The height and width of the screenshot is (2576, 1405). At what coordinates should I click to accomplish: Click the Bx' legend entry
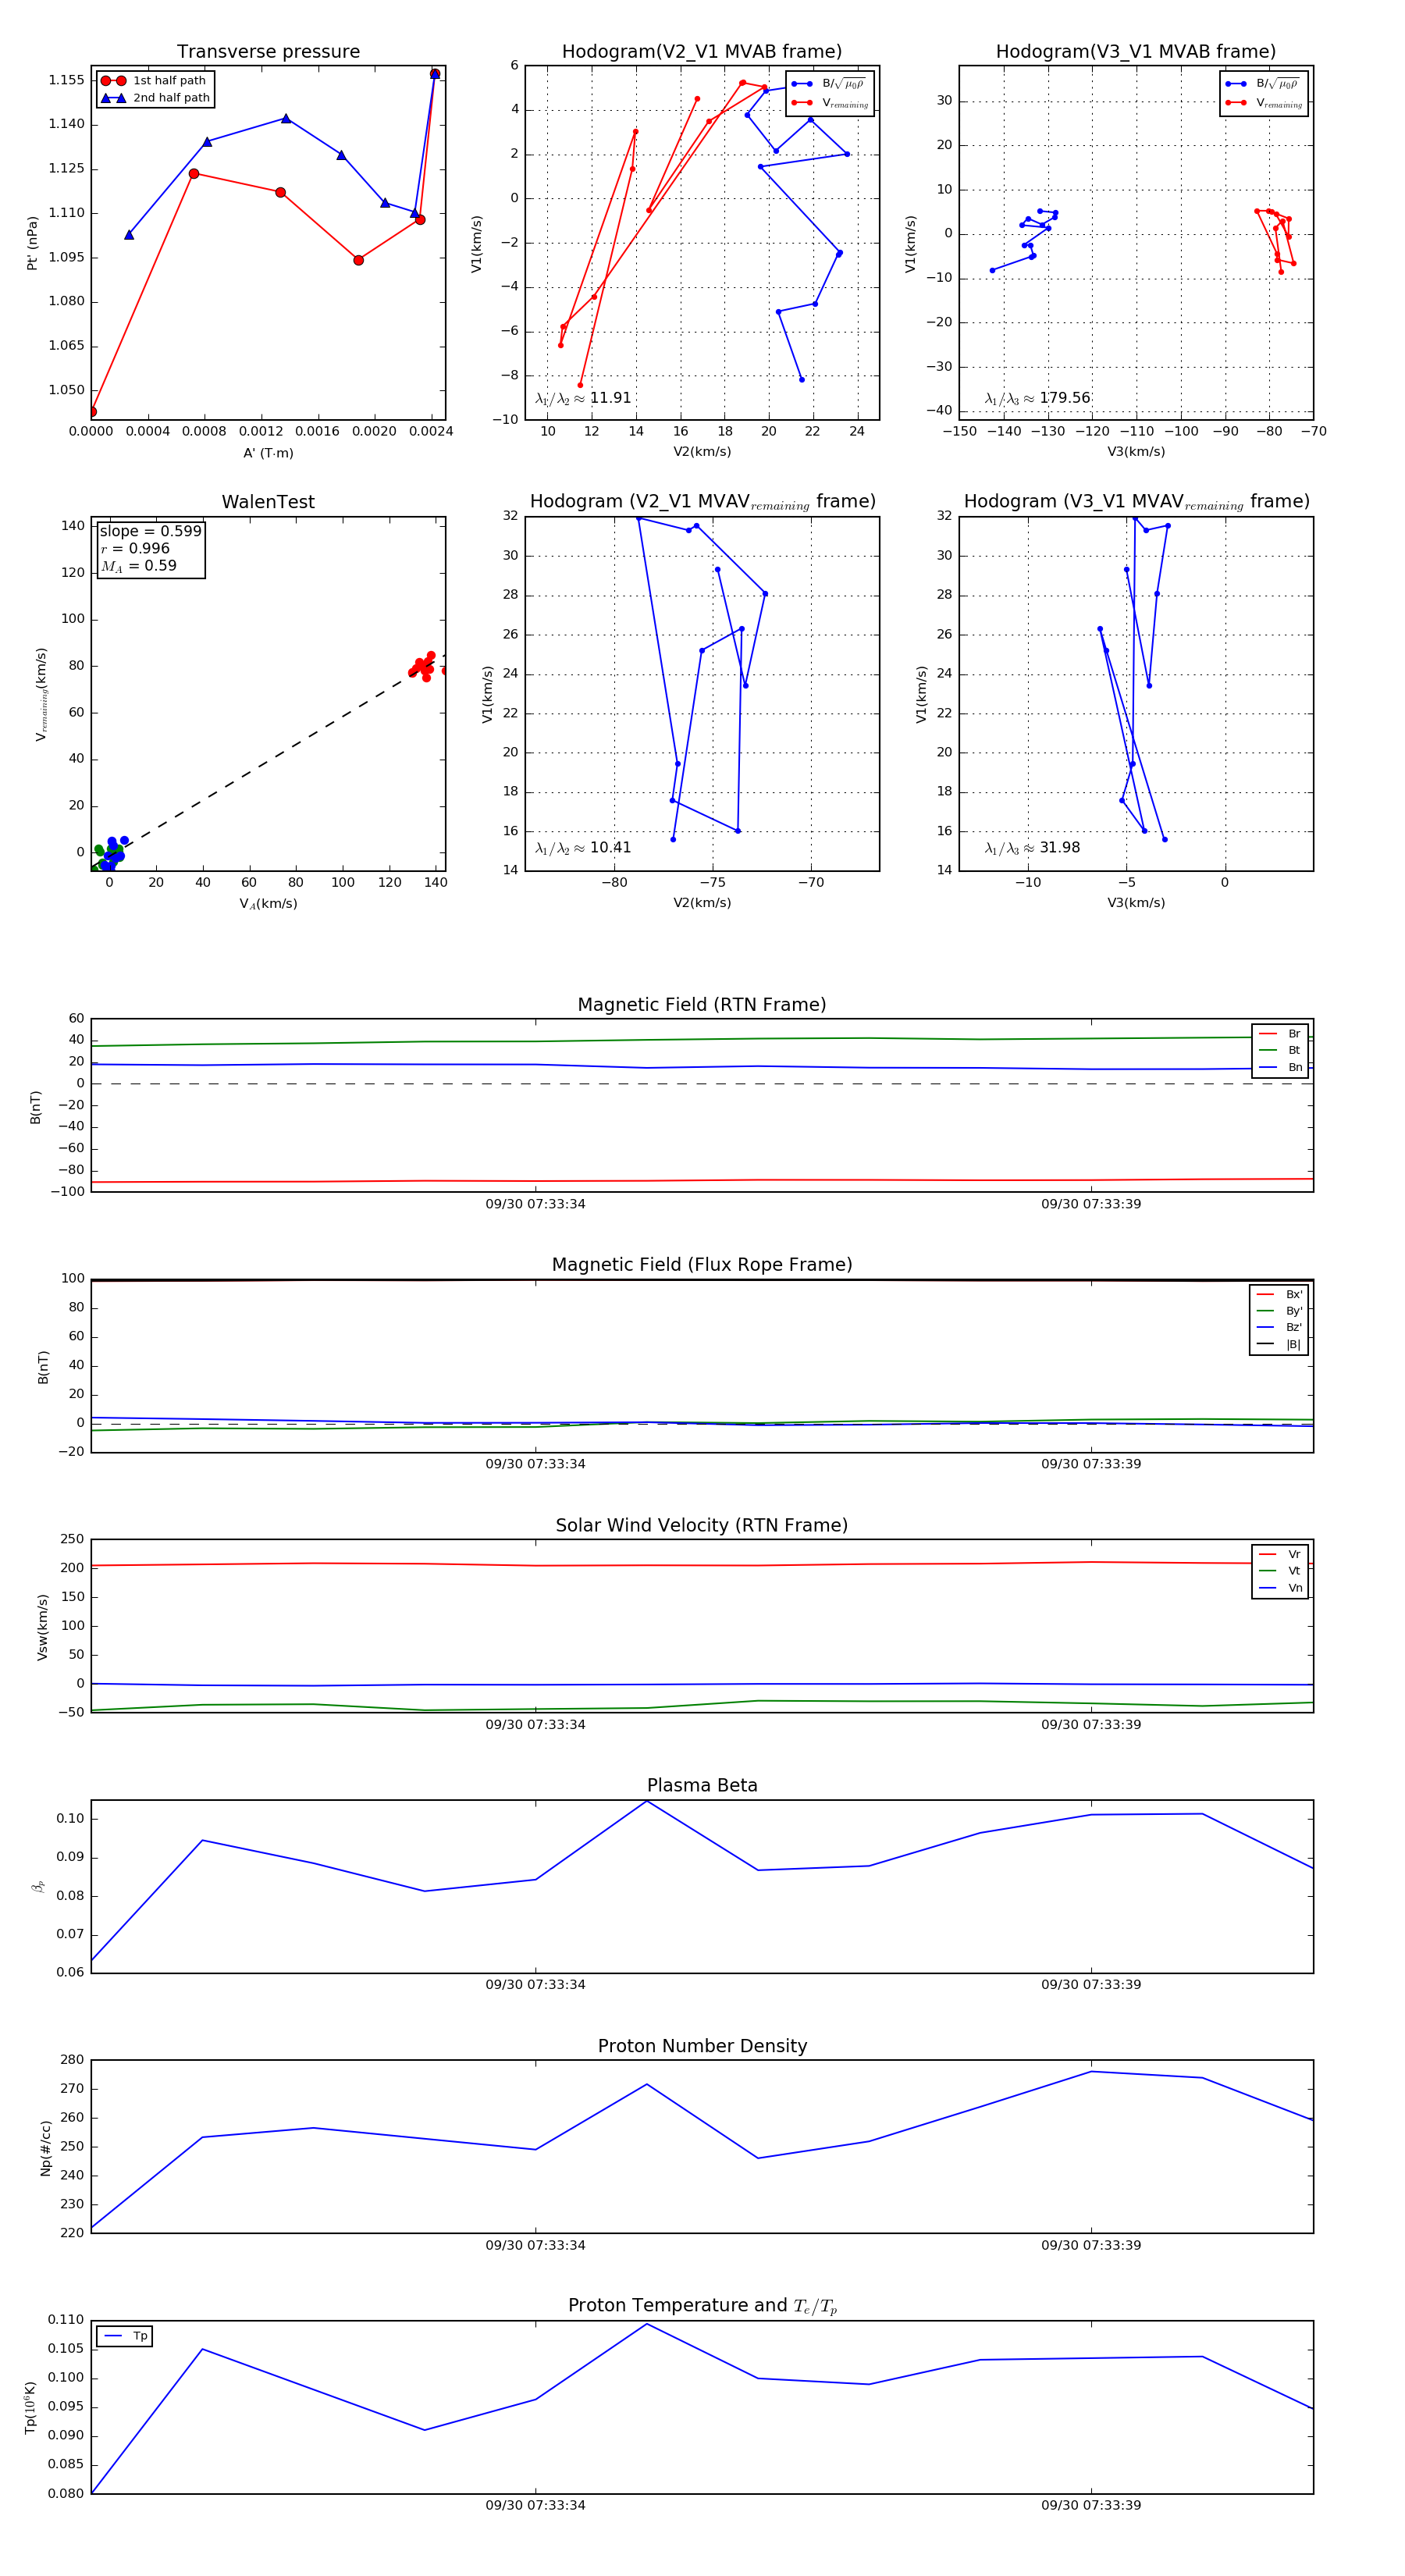[x=1279, y=1294]
